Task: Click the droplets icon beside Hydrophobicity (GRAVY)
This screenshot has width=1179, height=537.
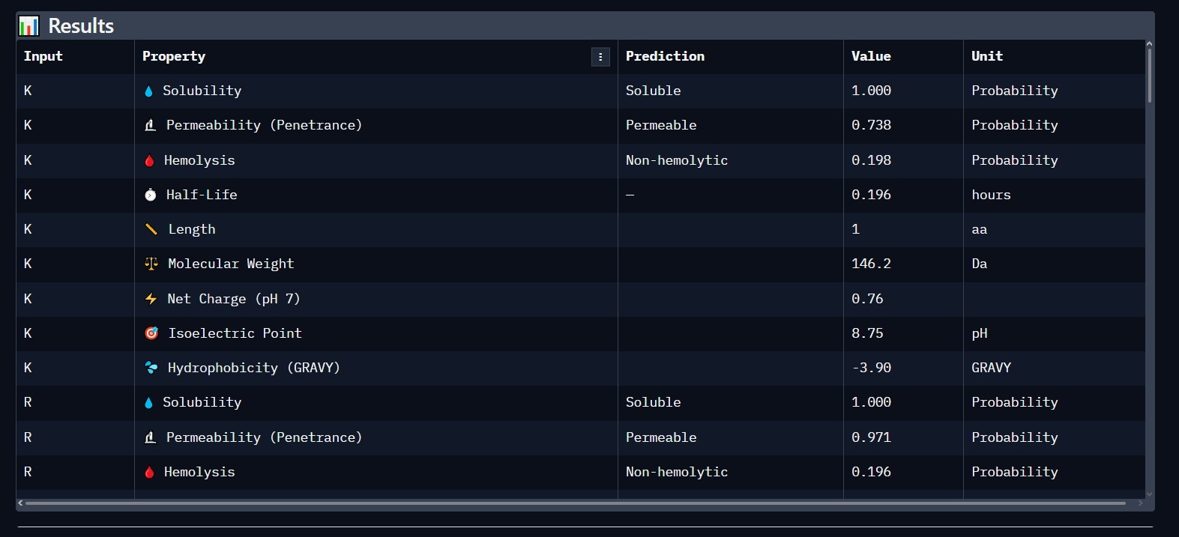Action: [151, 368]
